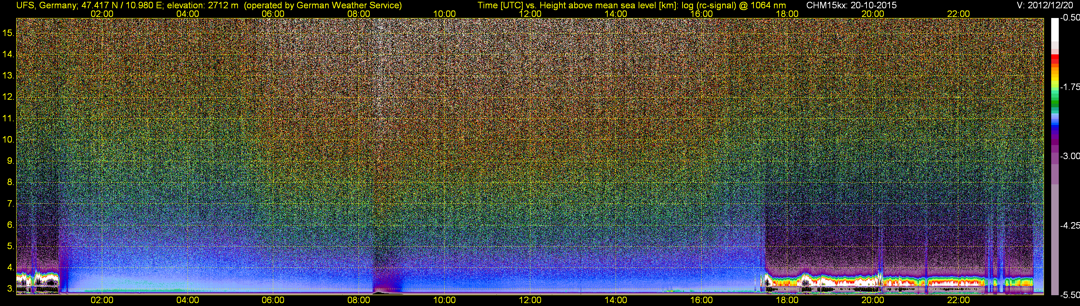
Task: Click the white top segment of the colorbar
Action: click(1054, 30)
